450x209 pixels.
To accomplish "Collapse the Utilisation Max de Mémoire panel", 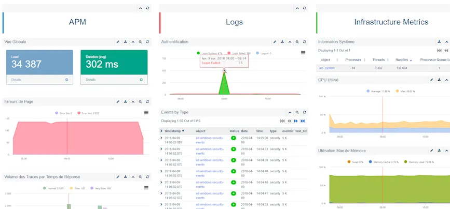I will click(446, 151).
